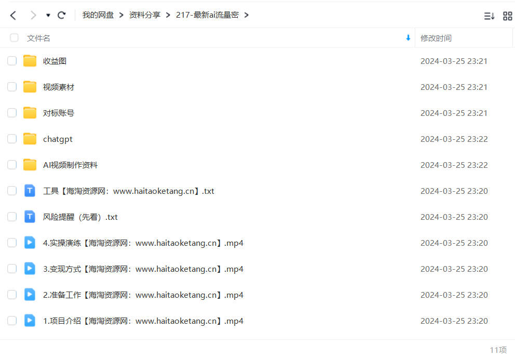The image size is (515, 357).
Task: Tick the select-all checkbox in header
Action: pos(14,38)
